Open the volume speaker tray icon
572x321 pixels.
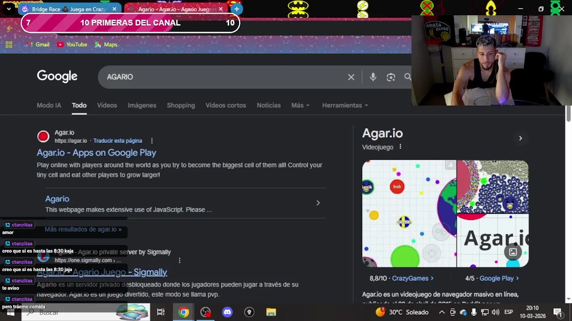(495, 312)
